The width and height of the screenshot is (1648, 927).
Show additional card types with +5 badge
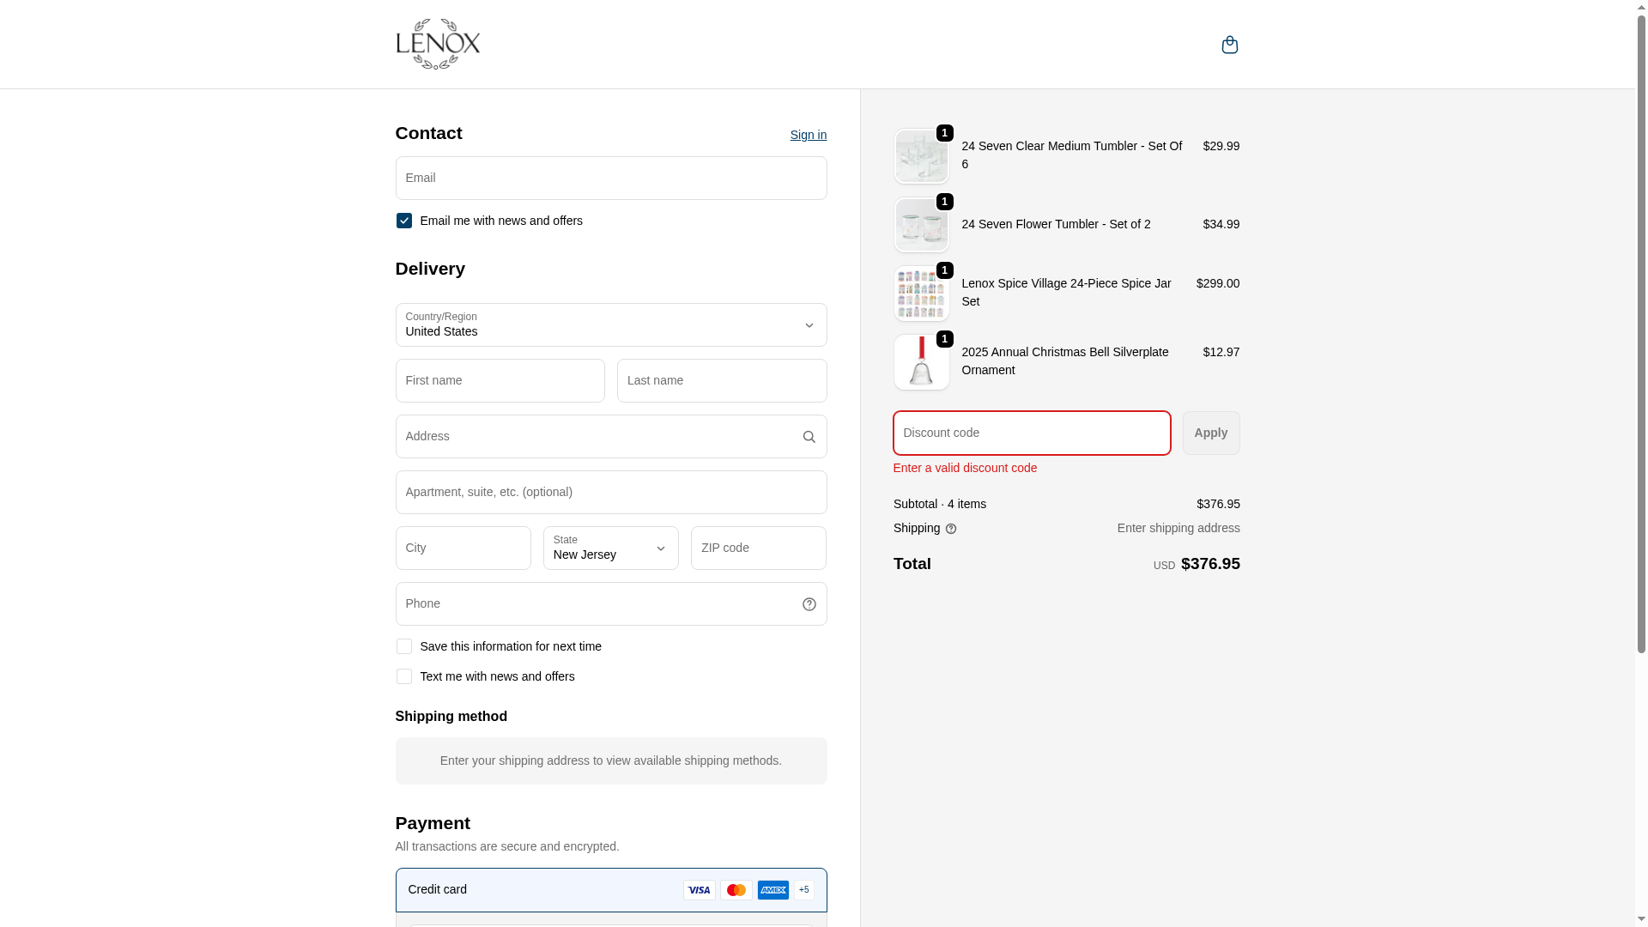tap(804, 890)
